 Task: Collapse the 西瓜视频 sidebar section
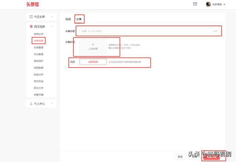coord(52,27)
